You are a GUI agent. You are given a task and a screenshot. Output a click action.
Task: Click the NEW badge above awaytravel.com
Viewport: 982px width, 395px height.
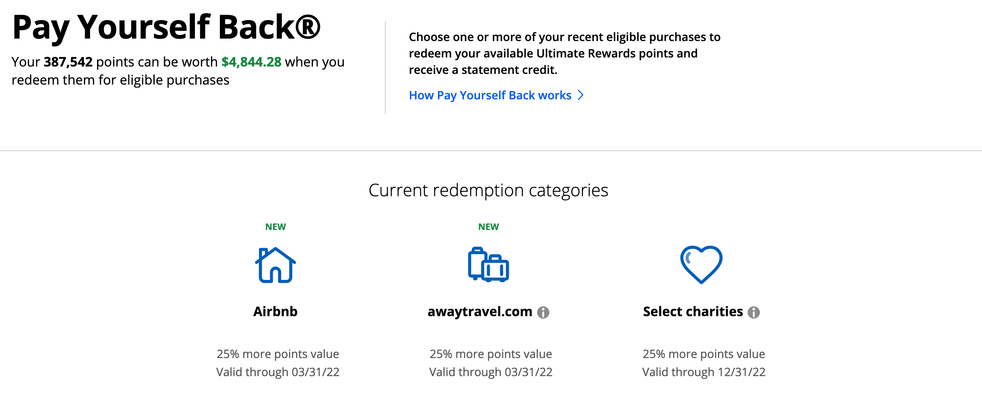489,227
